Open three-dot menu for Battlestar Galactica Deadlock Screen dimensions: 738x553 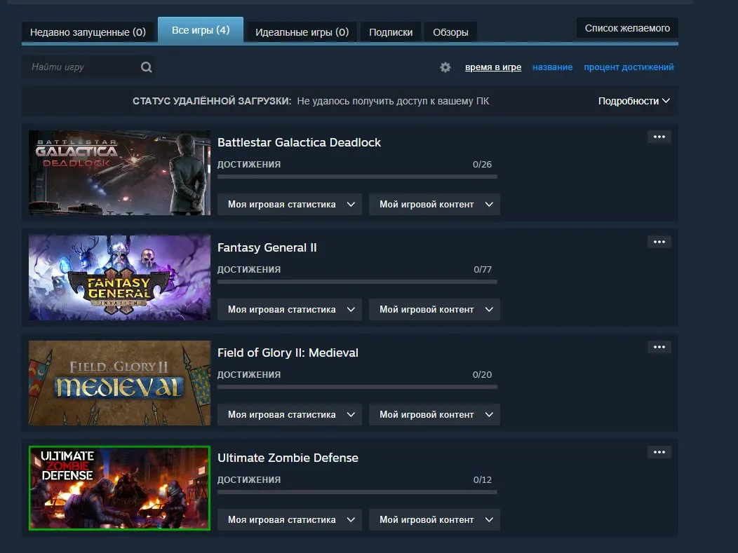pos(659,137)
